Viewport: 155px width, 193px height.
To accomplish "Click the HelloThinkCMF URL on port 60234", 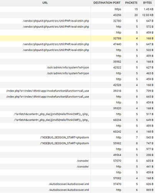I will pos(51,120).
